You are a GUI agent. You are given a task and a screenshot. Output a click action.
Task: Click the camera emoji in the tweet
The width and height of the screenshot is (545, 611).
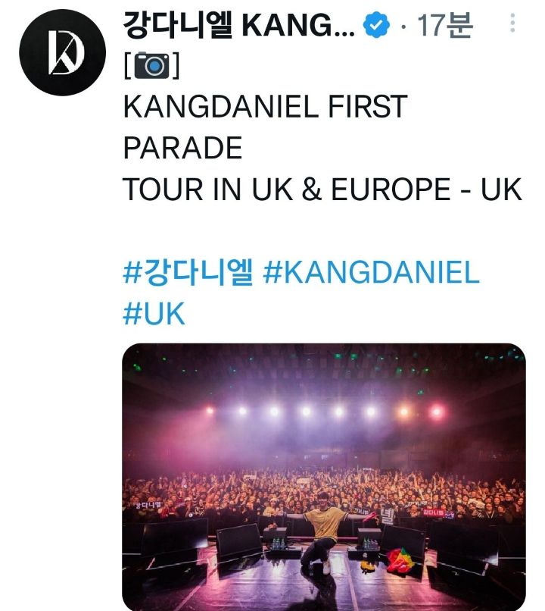pyautogui.click(x=151, y=67)
